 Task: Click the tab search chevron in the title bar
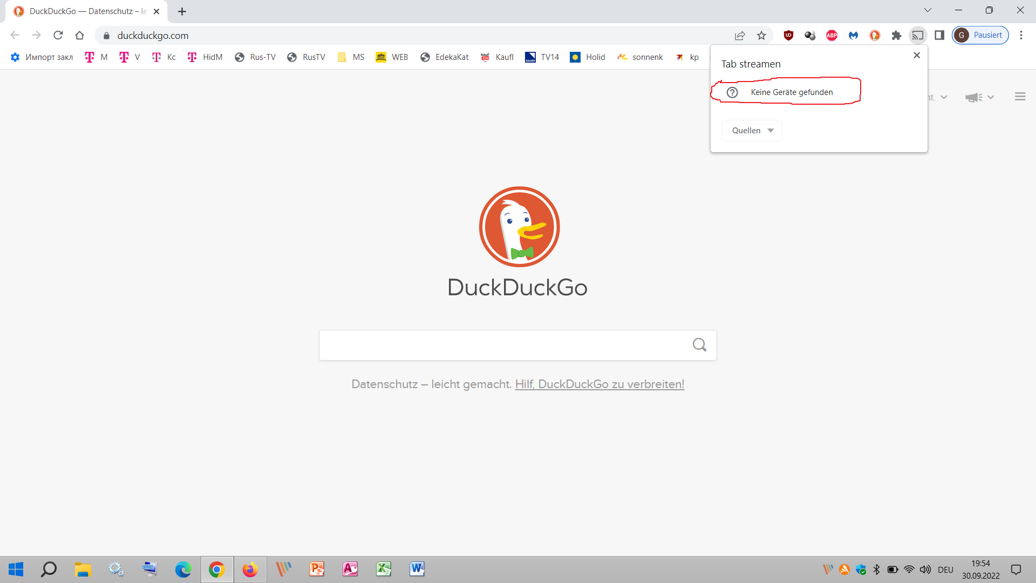pyautogui.click(x=928, y=10)
